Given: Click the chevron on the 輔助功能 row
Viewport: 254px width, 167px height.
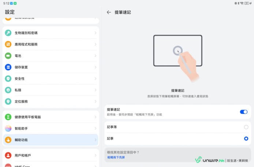Looking at the screenshot, I should (x=96, y=140).
